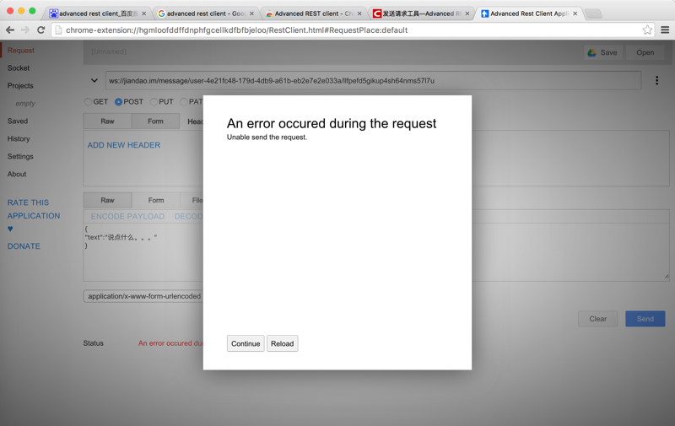Viewport: 675px width, 426px height.
Task: Select the POST method radio button
Action: [x=118, y=102]
